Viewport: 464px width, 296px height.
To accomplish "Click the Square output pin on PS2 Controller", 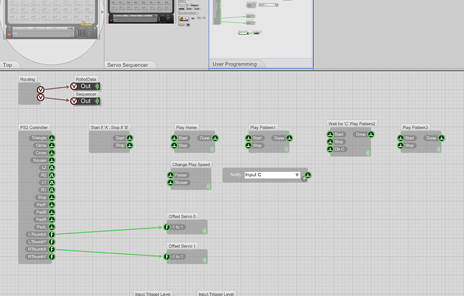I will point(52,160).
